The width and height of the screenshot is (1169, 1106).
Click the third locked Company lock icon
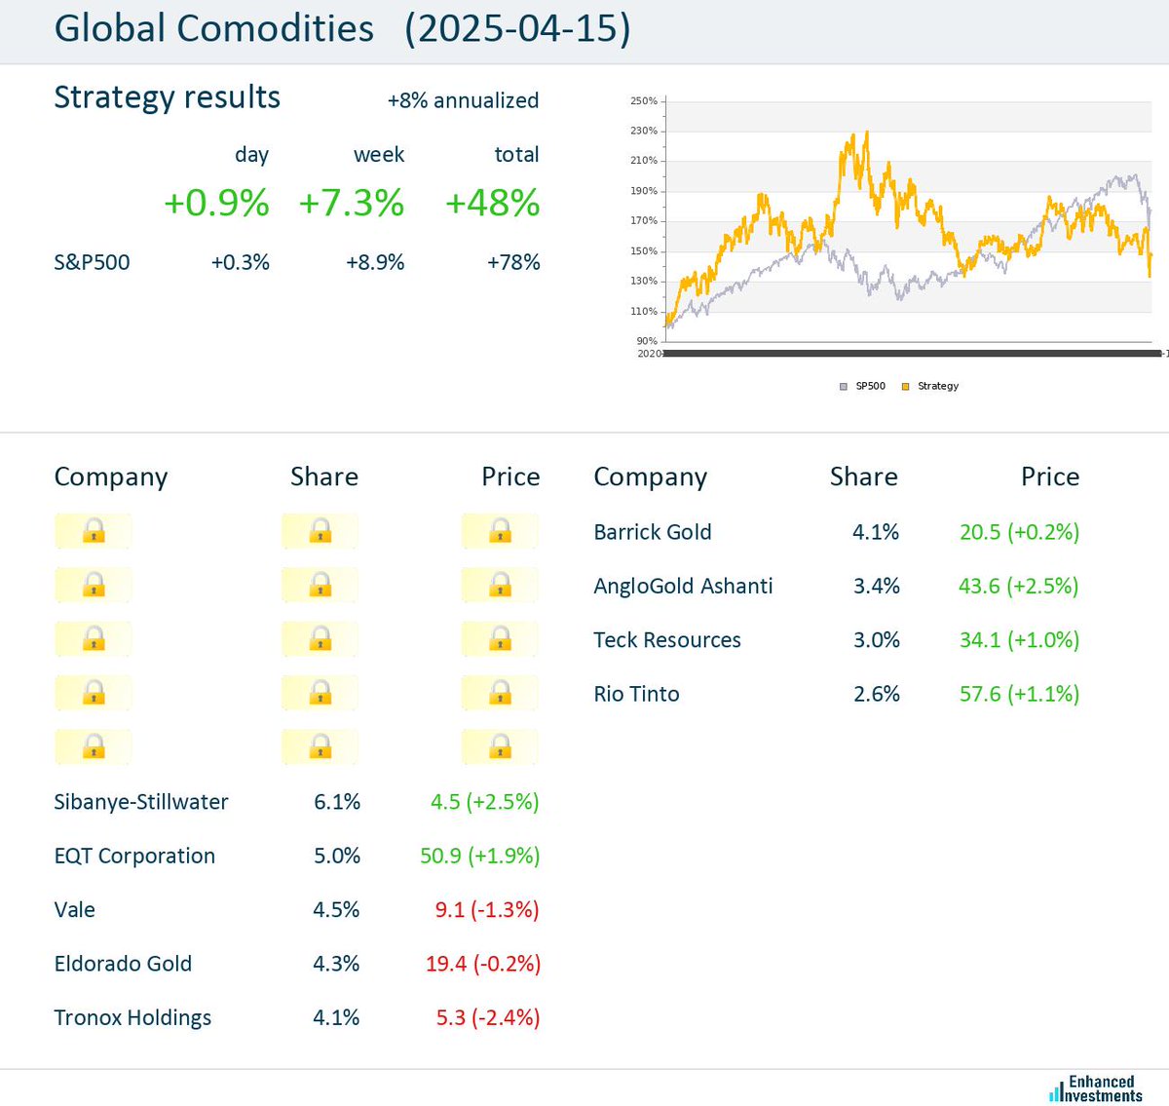pyautogui.click(x=94, y=639)
